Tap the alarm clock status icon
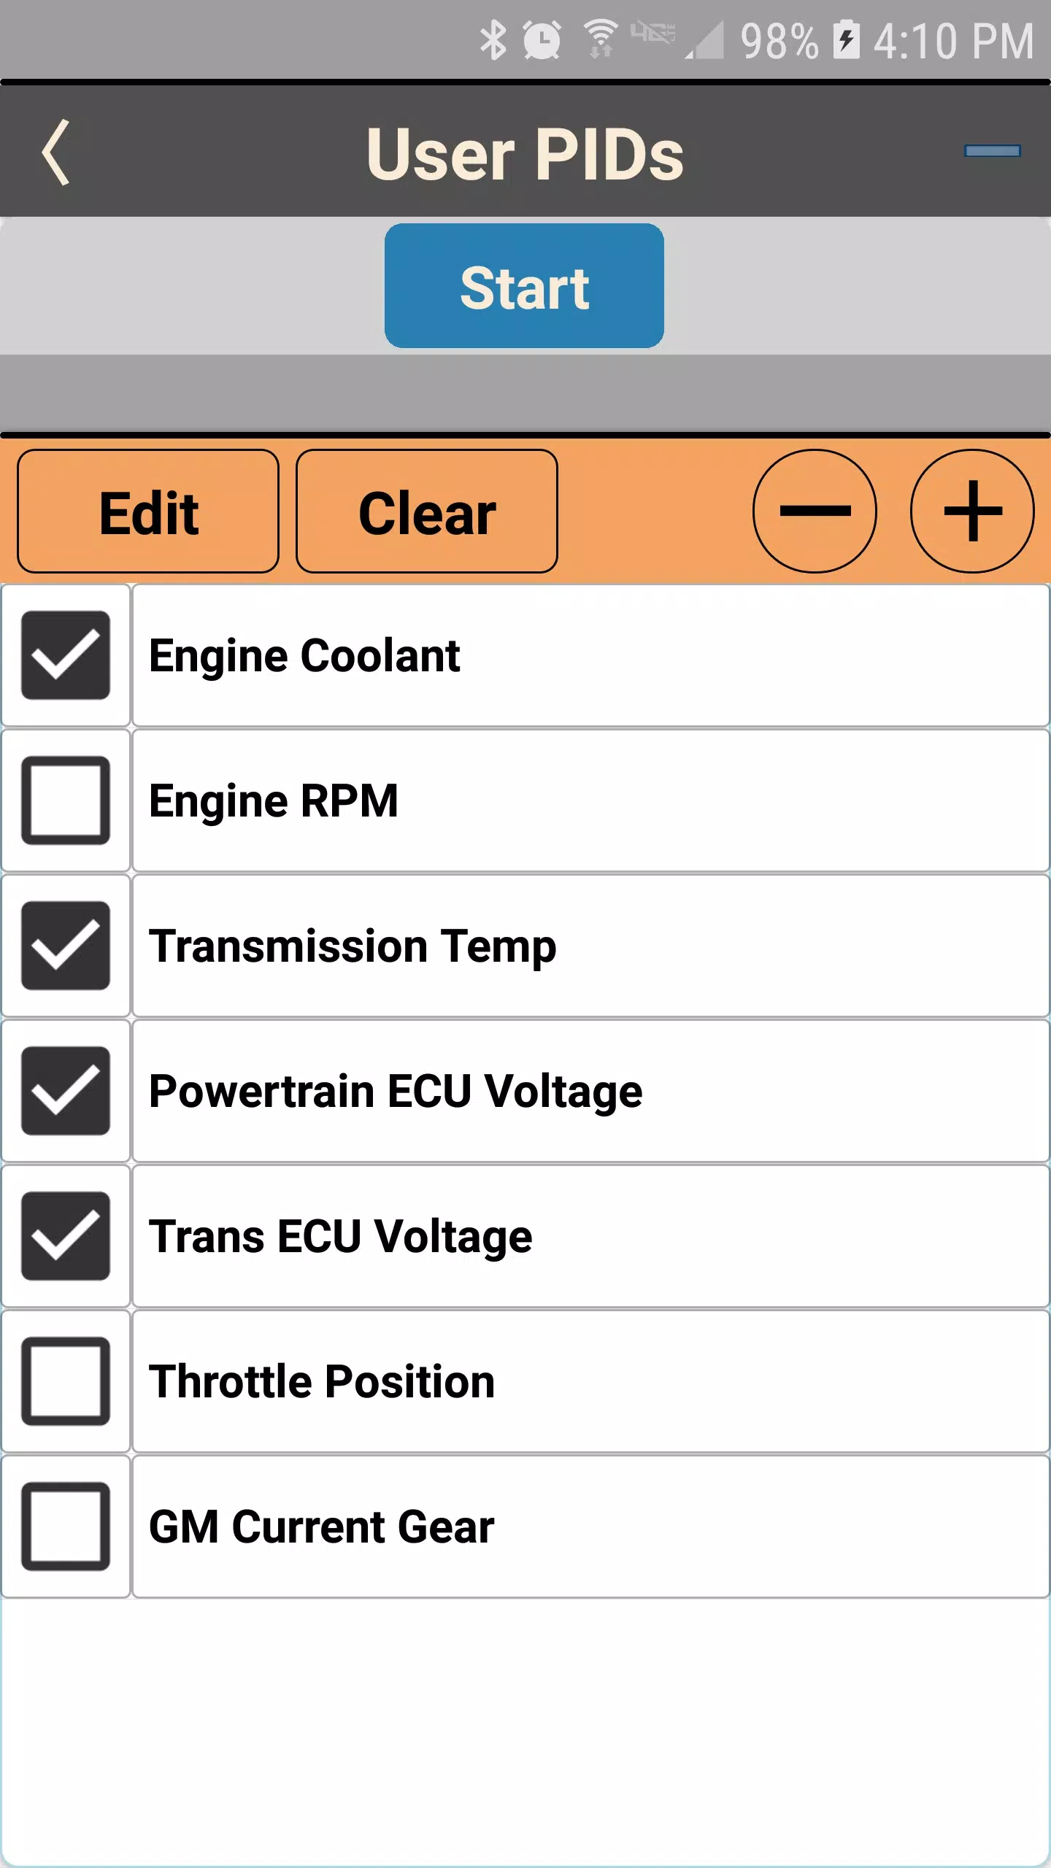This screenshot has width=1051, height=1868. (542, 42)
